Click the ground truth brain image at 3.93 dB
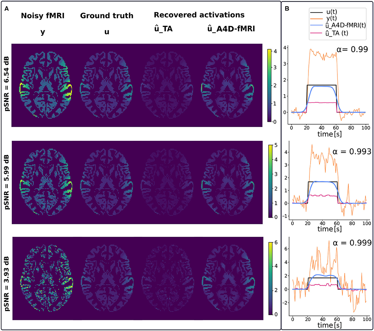The image size is (374, 331). point(107,278)
